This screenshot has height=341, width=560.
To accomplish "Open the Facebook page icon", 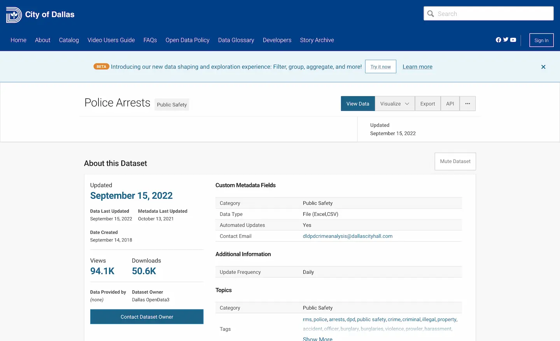I will point(498,40).
